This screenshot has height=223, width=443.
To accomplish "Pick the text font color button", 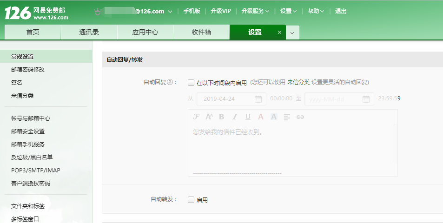I will click(261, 117).
